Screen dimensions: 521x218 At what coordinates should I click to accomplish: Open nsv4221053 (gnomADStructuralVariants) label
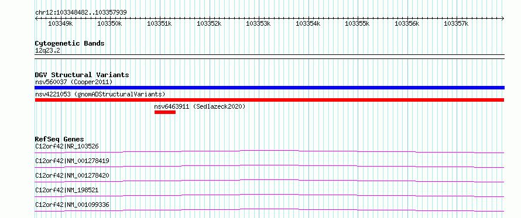pos(100,94)
